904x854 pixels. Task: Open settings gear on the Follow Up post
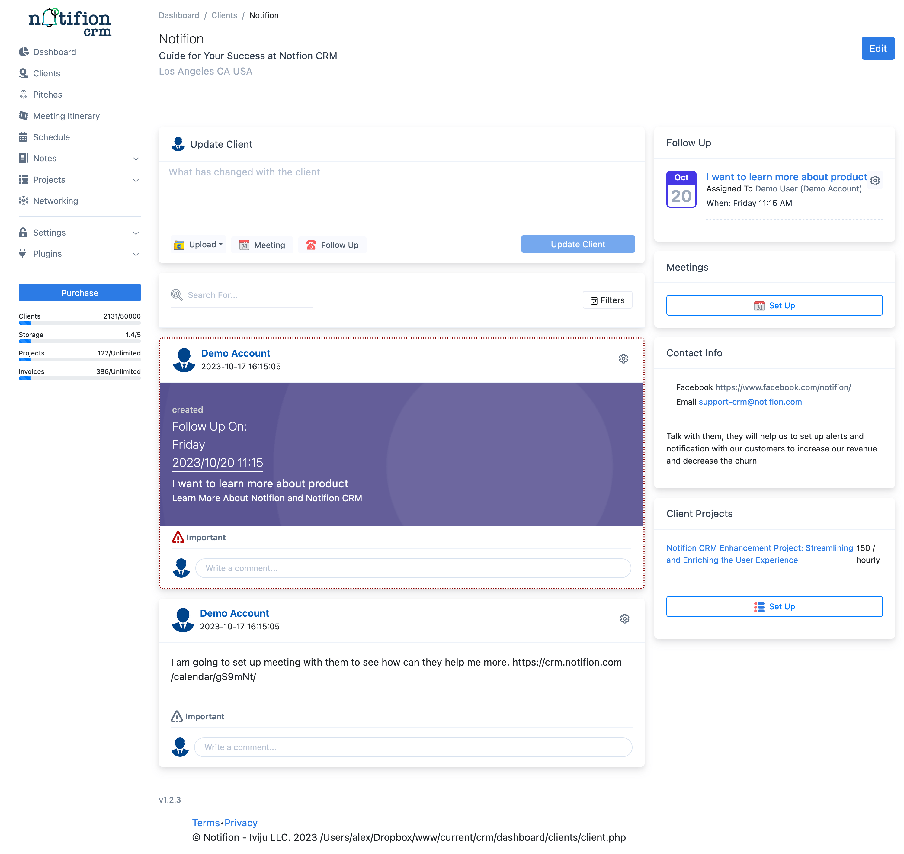coord(623,359)
